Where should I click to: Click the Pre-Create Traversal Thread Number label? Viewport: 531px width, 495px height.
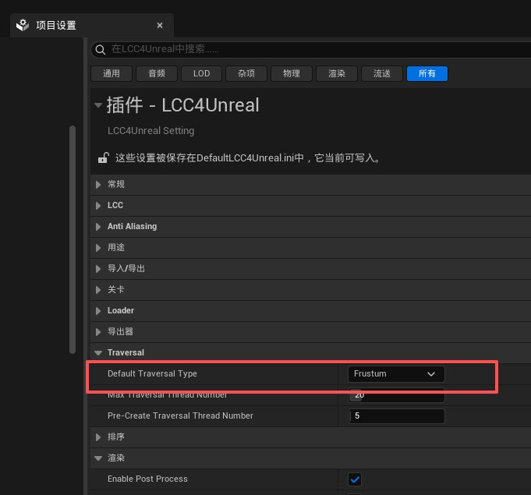180,415
